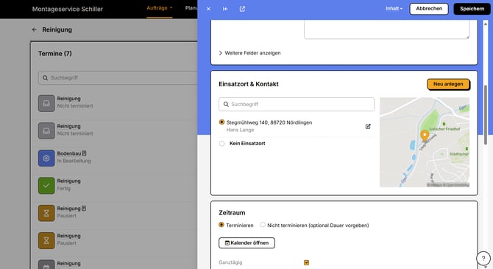Close the side panel with the X icon
493x269 pixels.
208,9
